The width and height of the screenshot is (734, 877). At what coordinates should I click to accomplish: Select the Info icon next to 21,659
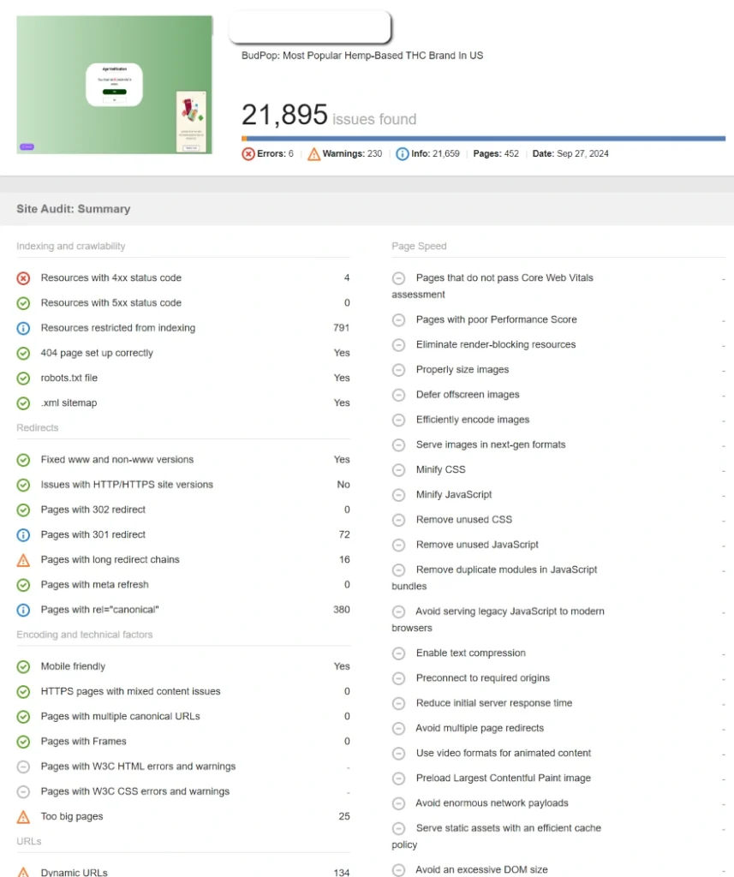[x=402, y=154]
